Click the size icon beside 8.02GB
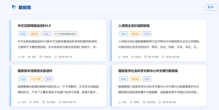Viewport: 219px width, 110px height. [144, 102]
